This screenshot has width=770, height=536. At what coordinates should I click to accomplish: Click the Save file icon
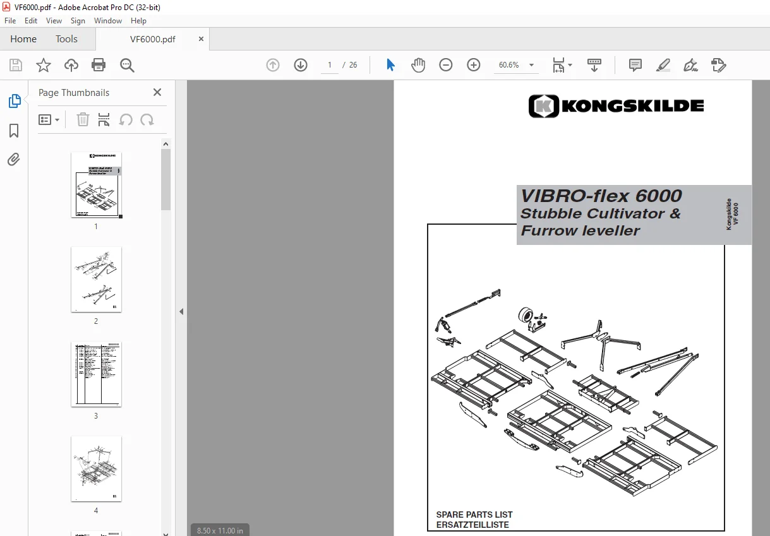[x=16, y=65]
